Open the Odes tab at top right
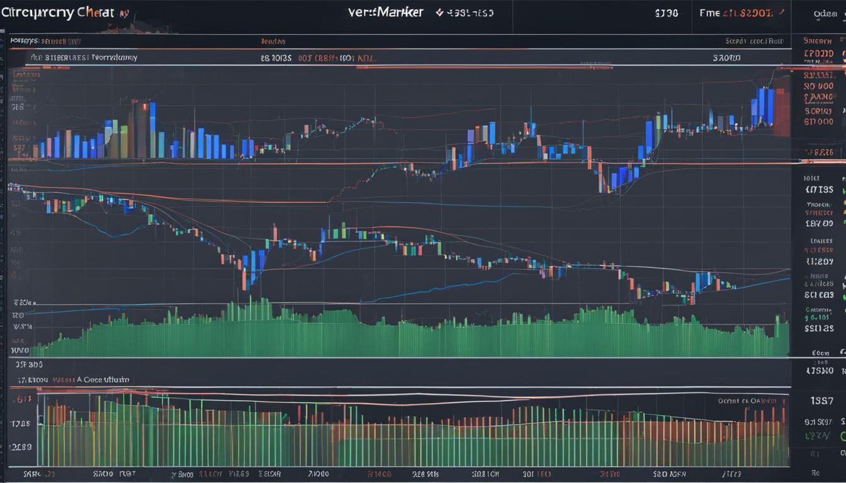The image size is (846, 483). [x=825, y=13]
